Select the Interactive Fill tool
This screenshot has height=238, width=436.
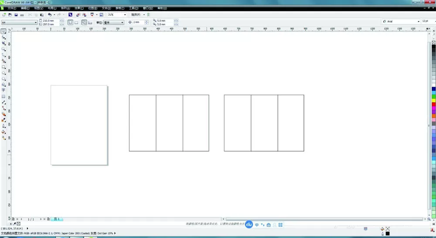3,138
